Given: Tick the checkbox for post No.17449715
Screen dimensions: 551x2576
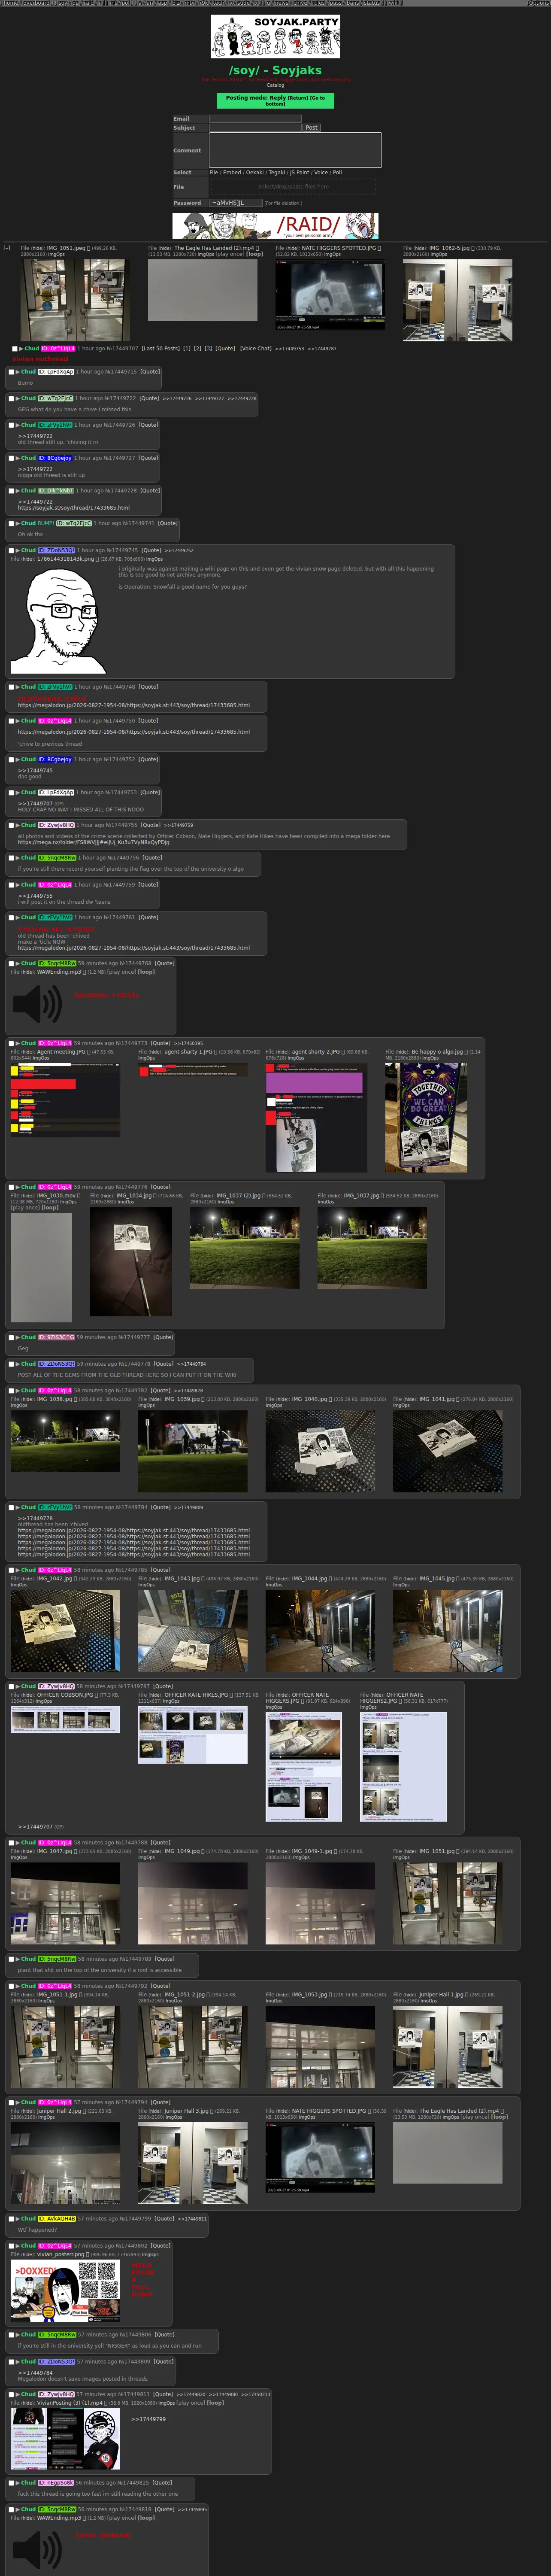Looking at the screenshot, I should 12,372.
